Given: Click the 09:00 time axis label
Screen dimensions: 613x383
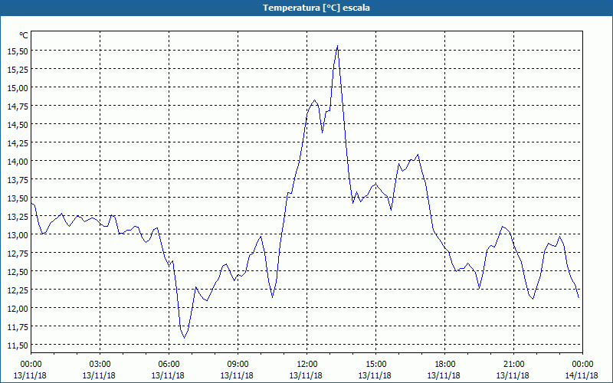Looking at the screenshot, I should (x=238, y=365).
